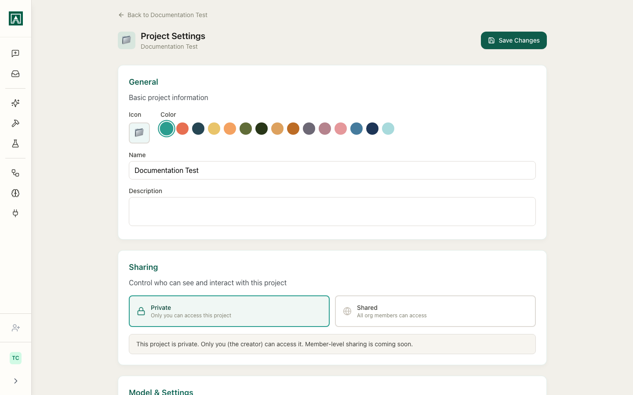633x395 pixels.
Task: Save Changes for the project settings
Action: click(513, 40)
